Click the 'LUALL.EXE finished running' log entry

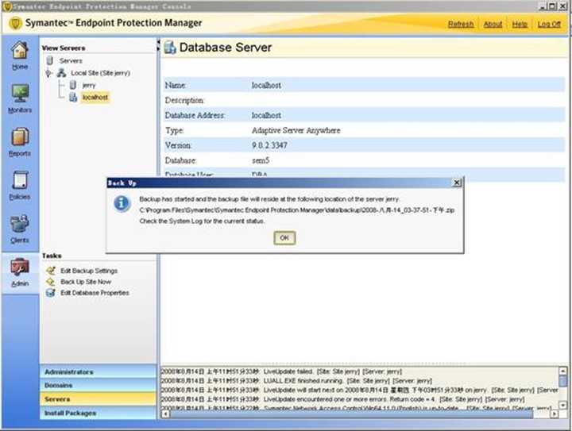click(296, 381)
